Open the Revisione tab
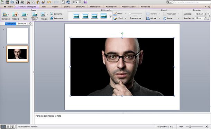 145,7
